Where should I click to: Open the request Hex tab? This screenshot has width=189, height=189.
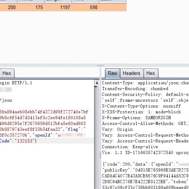pos(7,73)
